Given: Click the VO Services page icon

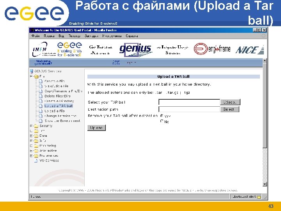Looking at the screenshot, I should pos(36,161).
